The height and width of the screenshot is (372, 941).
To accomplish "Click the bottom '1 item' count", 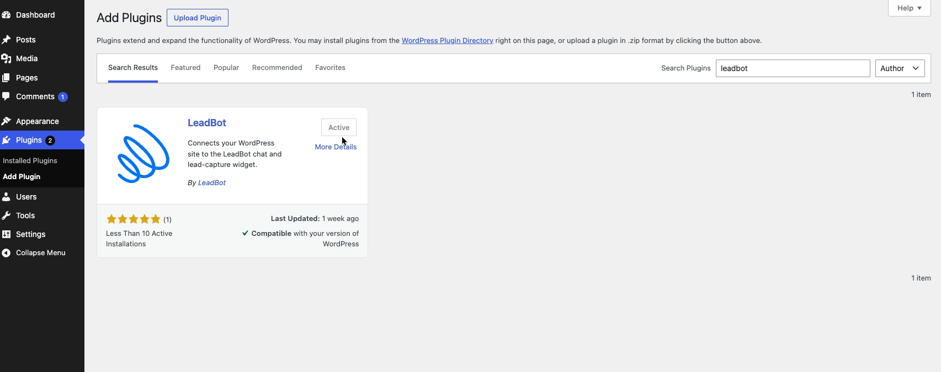I will (x=921, y=278).
